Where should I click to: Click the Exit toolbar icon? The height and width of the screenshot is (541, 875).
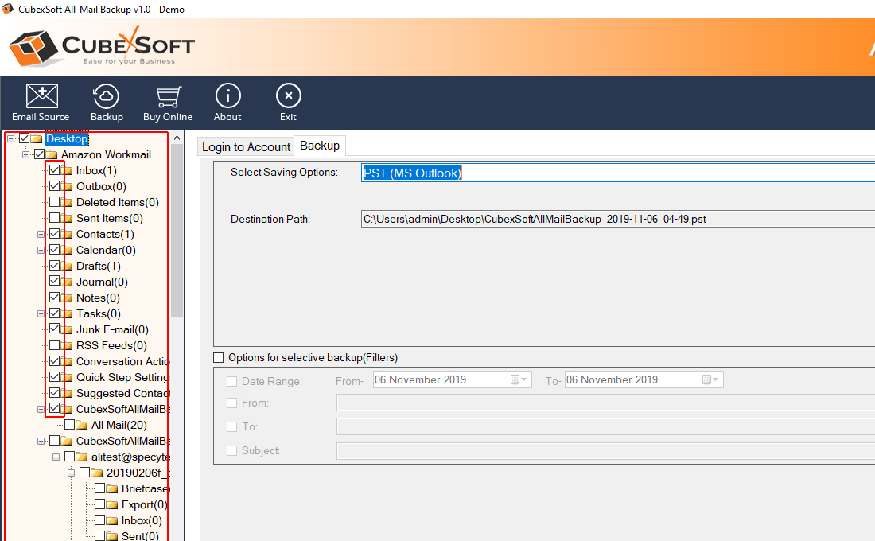click(x=288, y=96)
